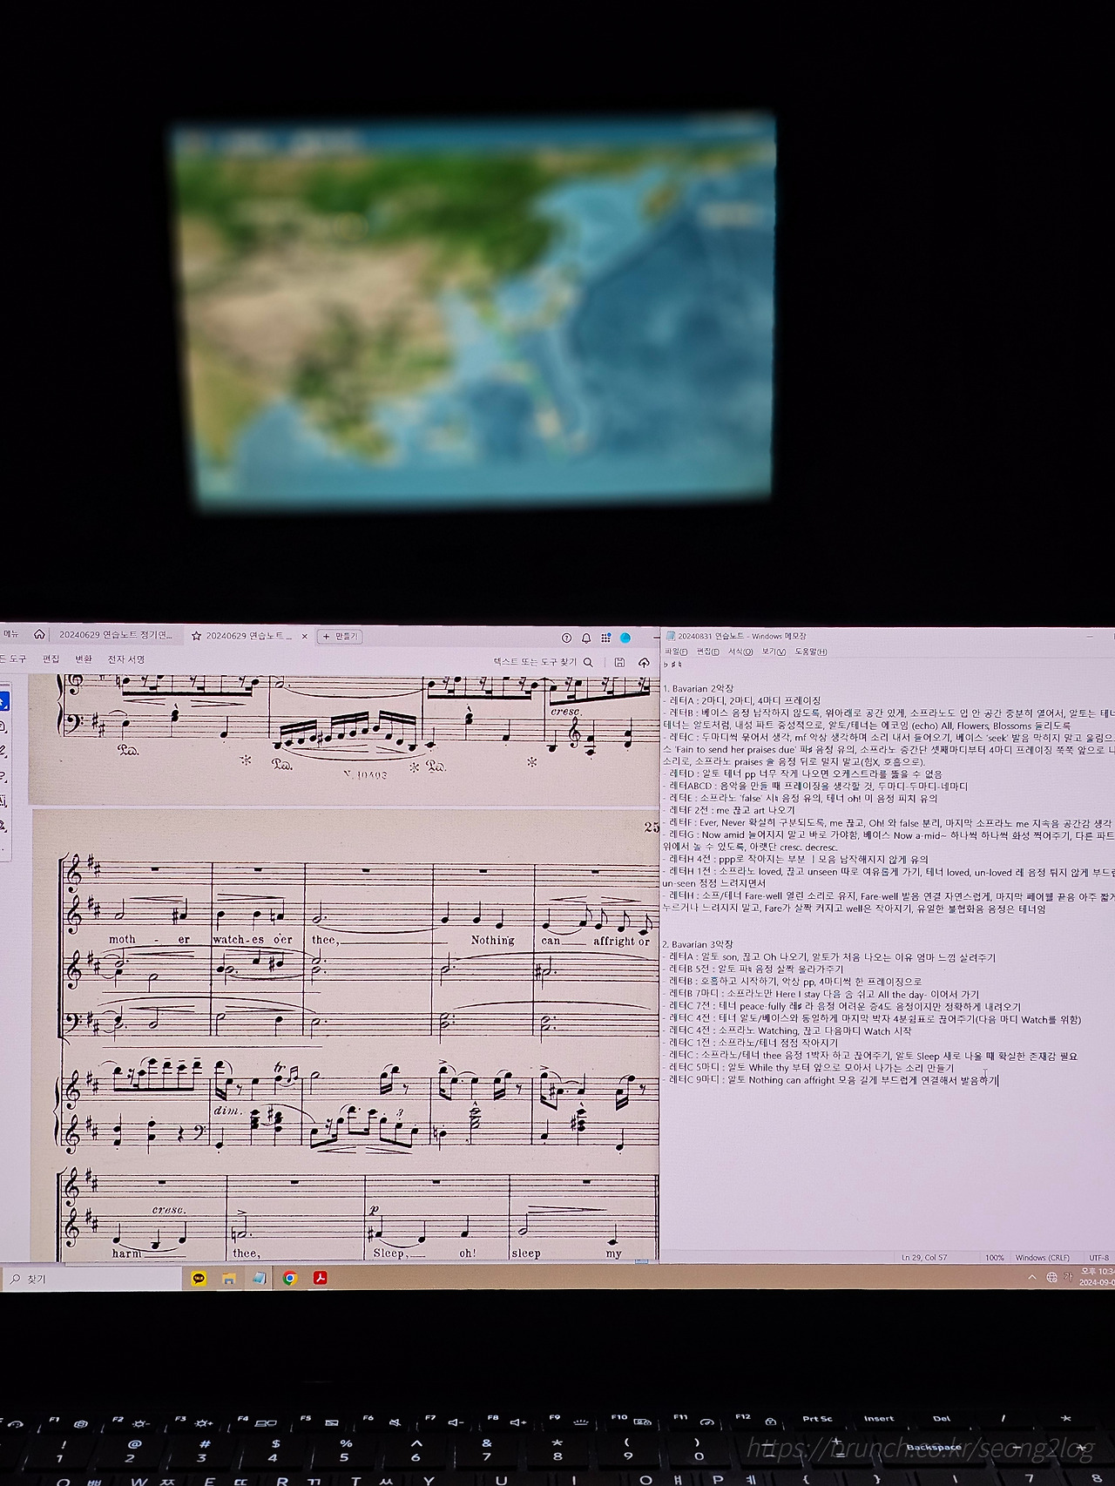Click the 'dim.' marking in the score
1115x1486 pixels.
(x=227, y=1111)
